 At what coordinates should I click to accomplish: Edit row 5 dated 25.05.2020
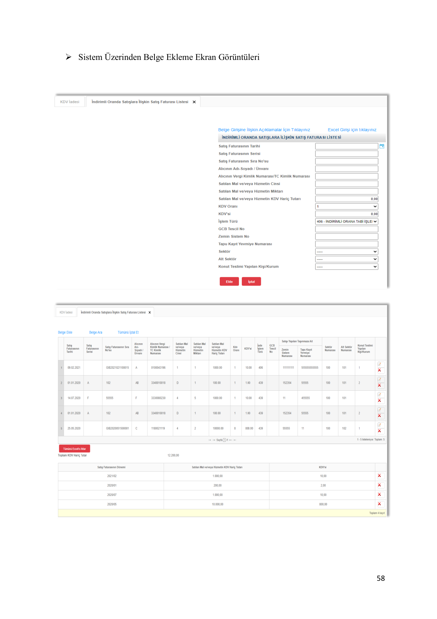tap(380, 425)
